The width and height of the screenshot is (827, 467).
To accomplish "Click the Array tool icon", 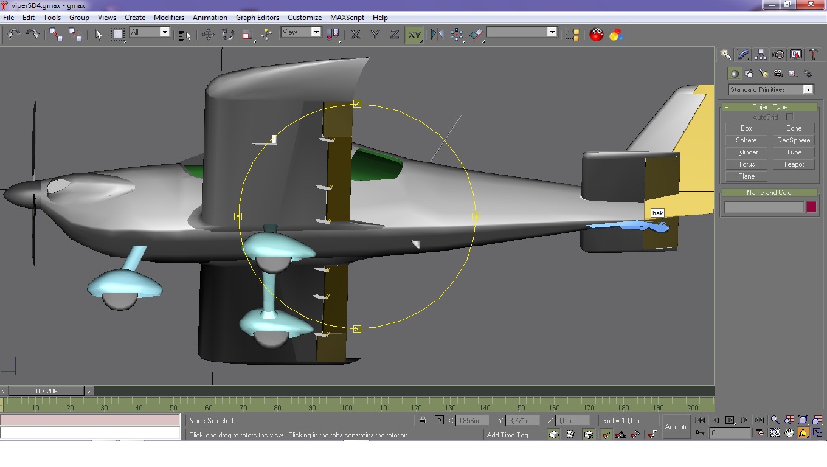I will coord(457,35).
